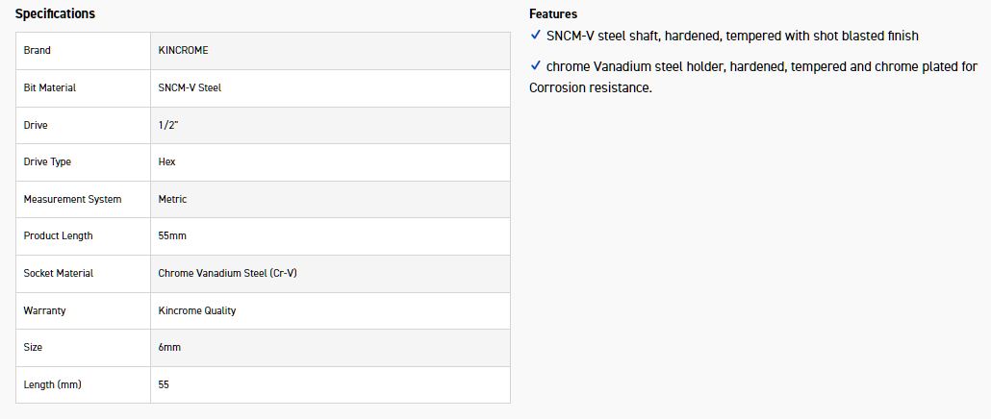Click the Specifications heading

pos(55,13)
